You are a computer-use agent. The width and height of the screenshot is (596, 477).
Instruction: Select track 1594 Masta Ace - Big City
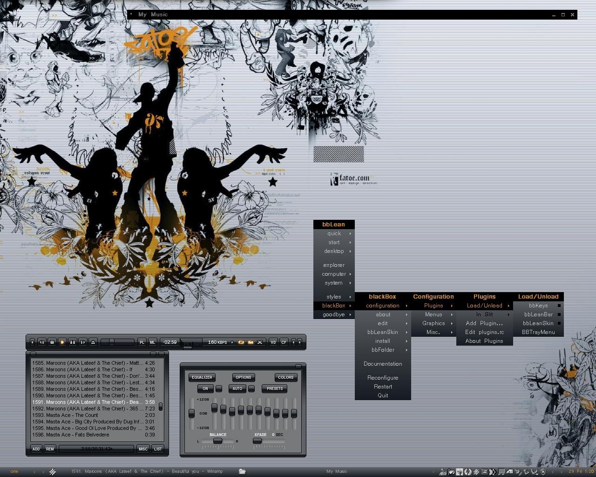(x=94, y=422)
